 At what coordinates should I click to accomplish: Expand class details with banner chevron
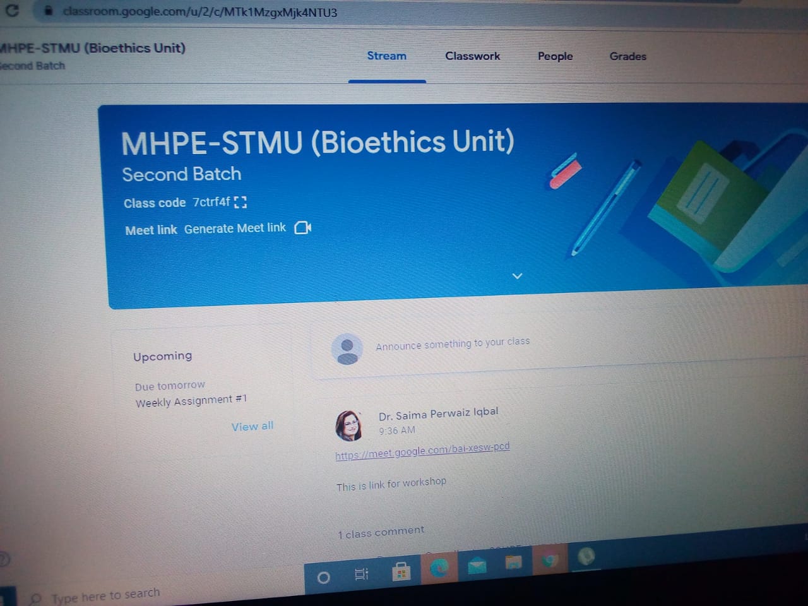517,276
